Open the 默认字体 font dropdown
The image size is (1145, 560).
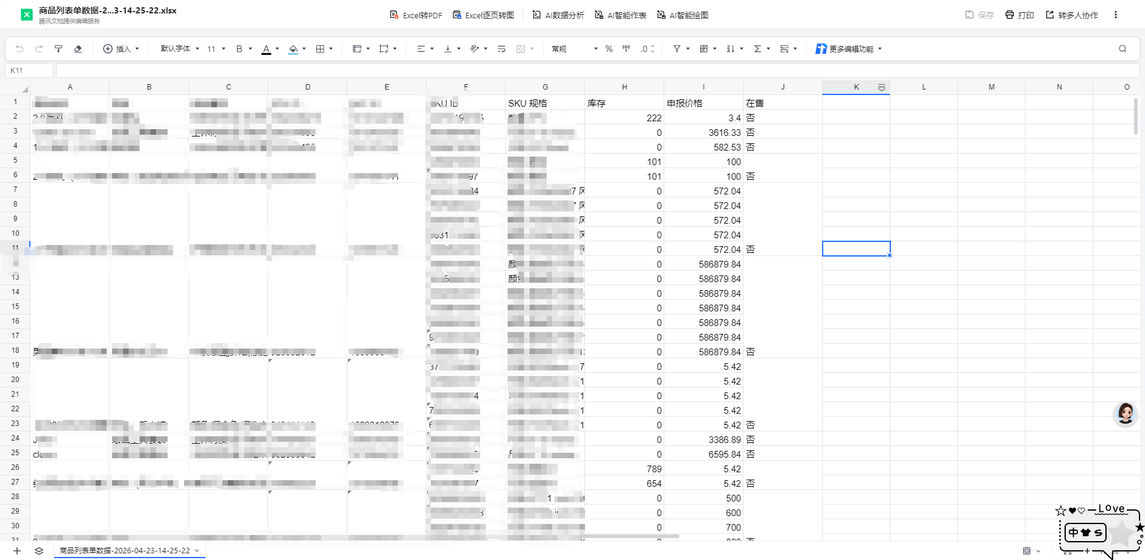click(x=180, y=49)
